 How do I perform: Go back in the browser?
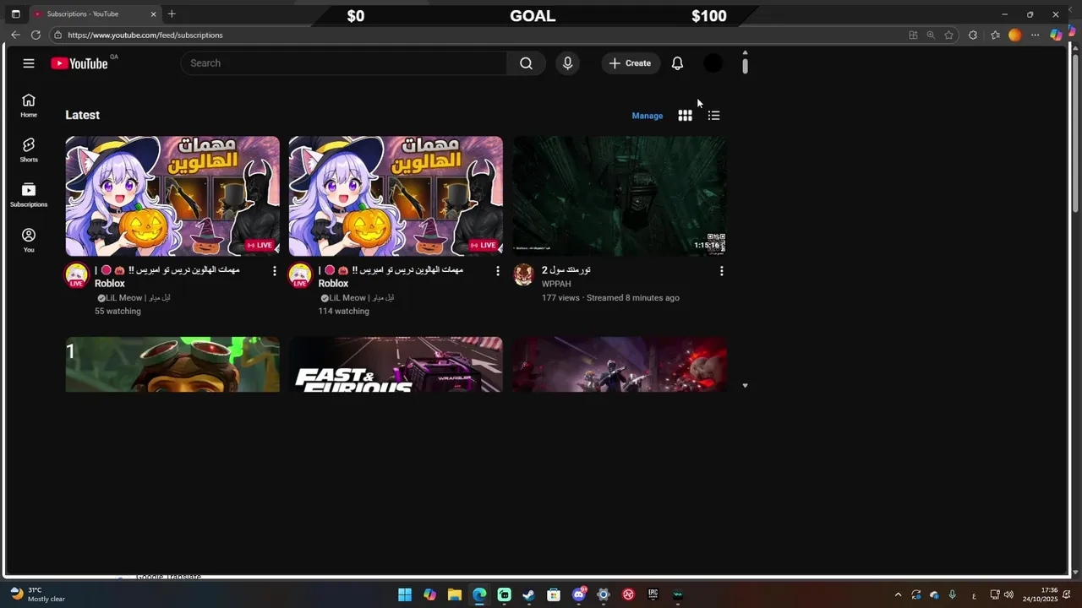(15, 35)
